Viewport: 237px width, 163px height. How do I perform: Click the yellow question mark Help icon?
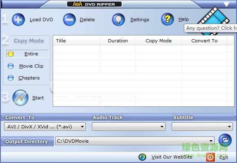(x=168, y=19)
